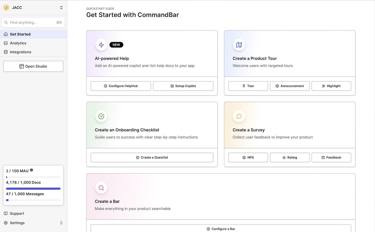
Task: Click the layout icon in Open Studio
Action: pos(22,66)
